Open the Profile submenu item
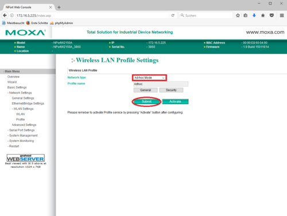The image size is (287, 216). 20,119
